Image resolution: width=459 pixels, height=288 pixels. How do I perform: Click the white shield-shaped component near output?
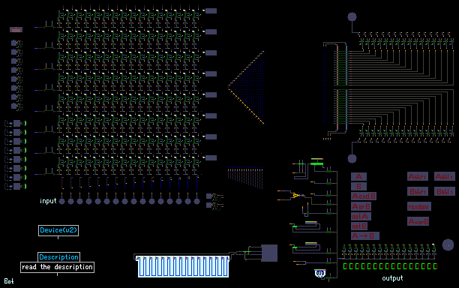coord(320,273)
